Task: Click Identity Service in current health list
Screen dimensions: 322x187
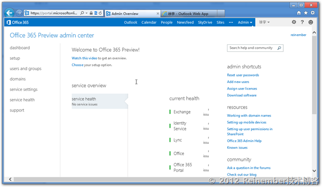Action: (180, 126)
